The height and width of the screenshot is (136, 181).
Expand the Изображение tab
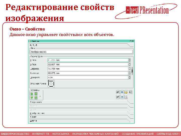pos(81,113)
